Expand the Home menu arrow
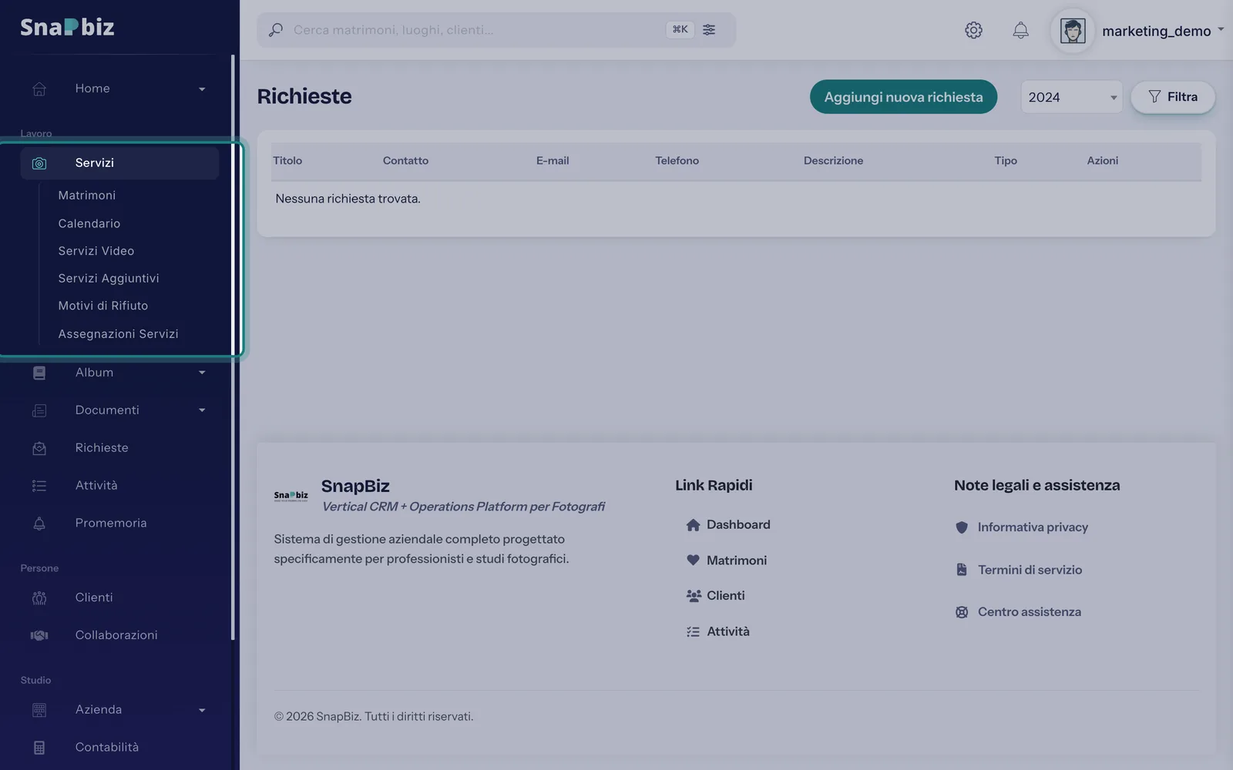 (x=202, y=89)
